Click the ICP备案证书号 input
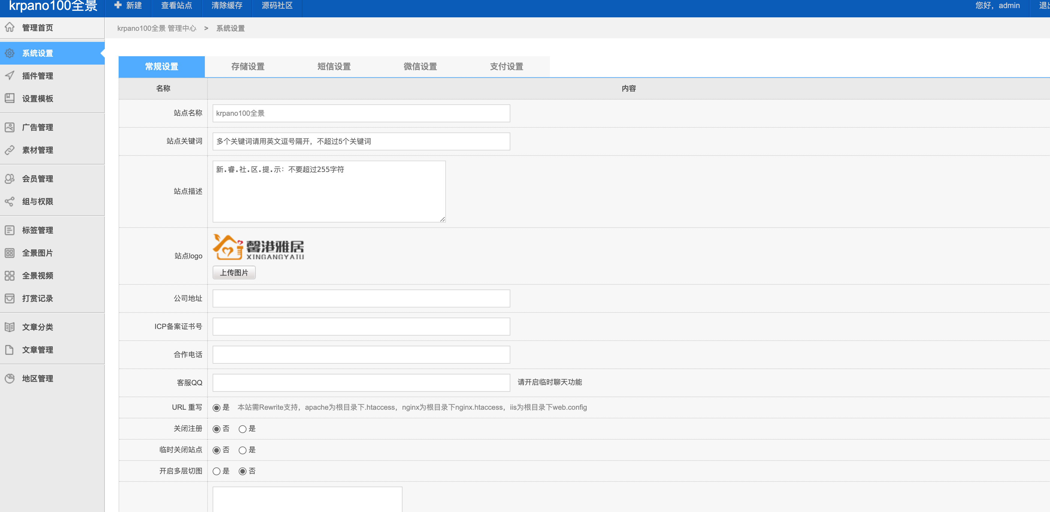This screenshot has width=1050, height=512. [361, 326]
